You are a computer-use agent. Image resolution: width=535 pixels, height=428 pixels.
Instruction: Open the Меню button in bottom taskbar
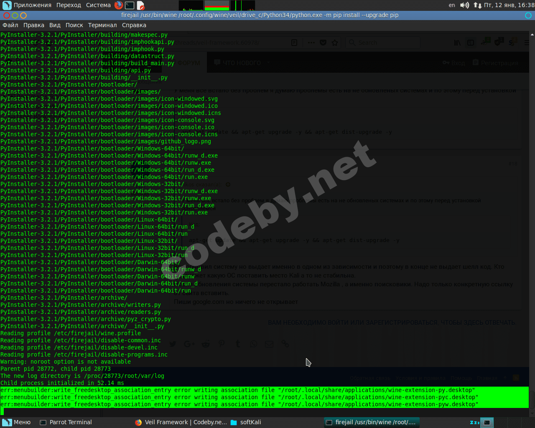17,422
